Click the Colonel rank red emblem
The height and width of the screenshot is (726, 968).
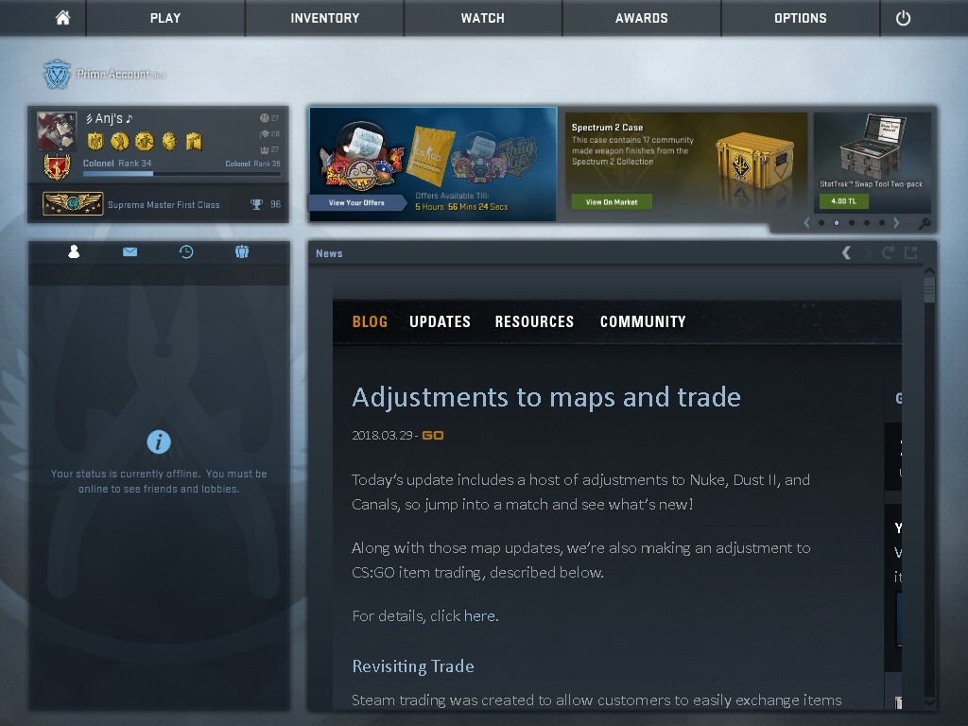click(x=57, y=166)
